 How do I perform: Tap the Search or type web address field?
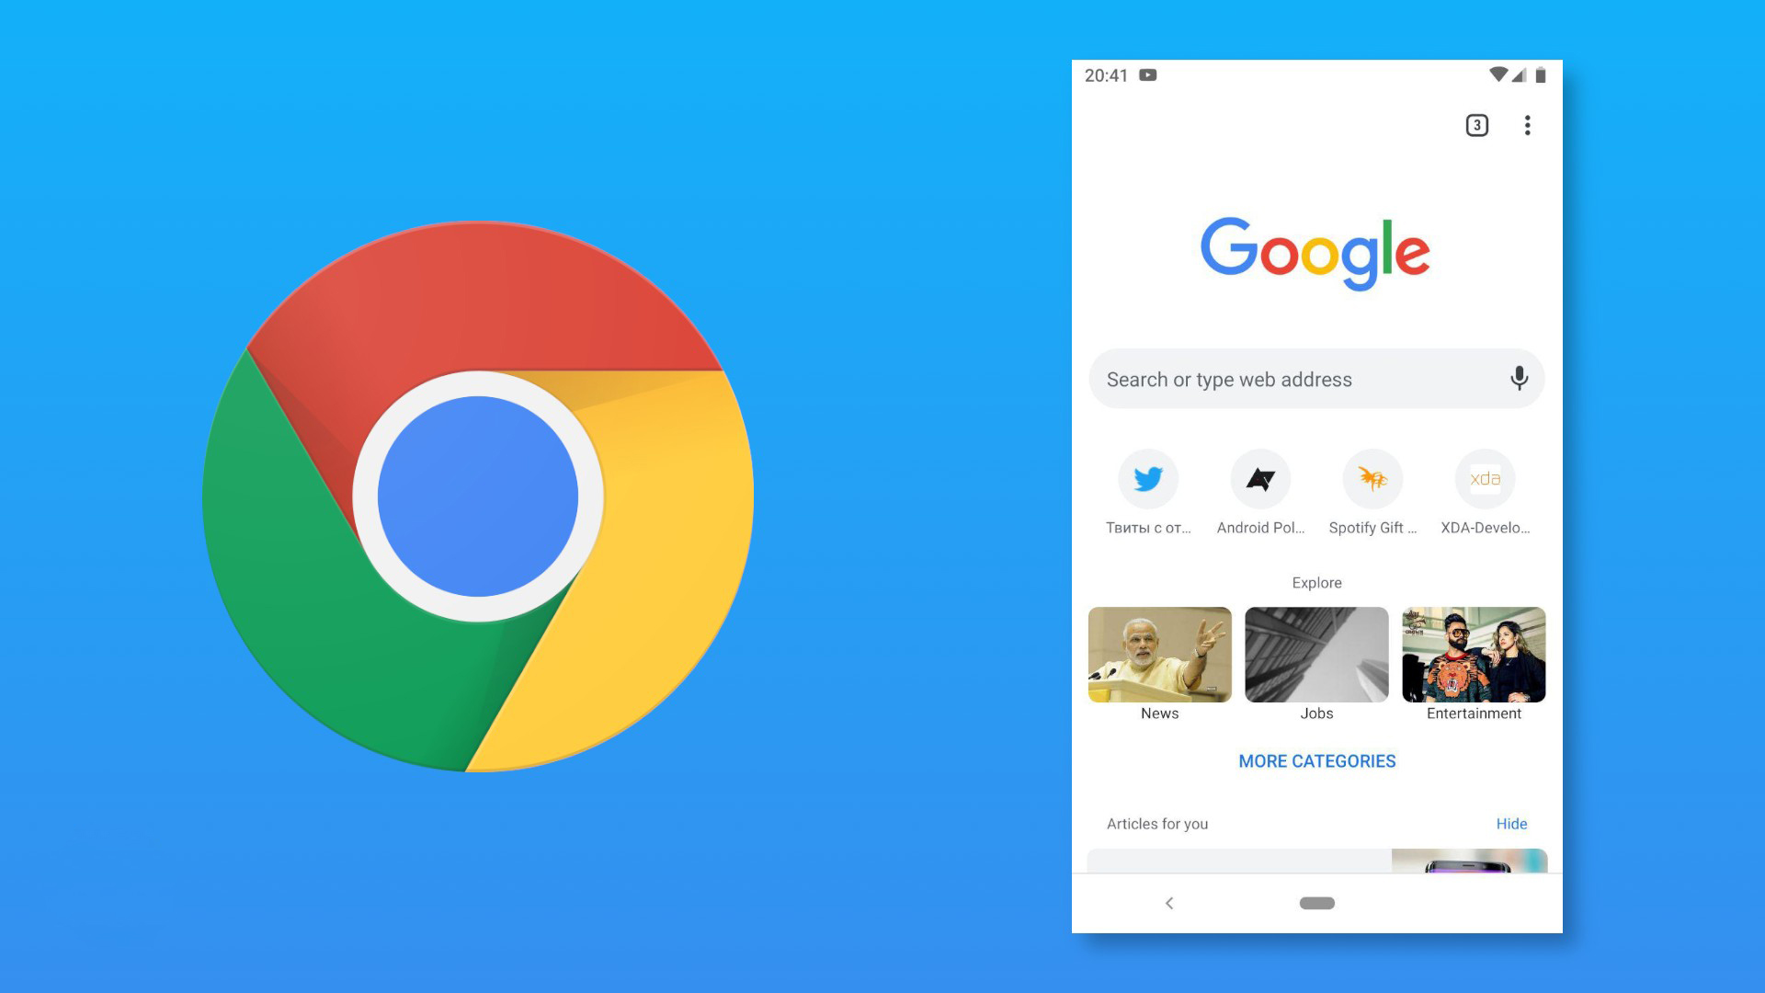click(1316, 380)
